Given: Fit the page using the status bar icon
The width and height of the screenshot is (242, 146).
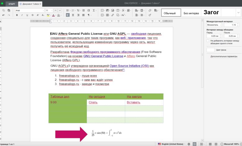Looking at the screenshot, I should 210,144.
